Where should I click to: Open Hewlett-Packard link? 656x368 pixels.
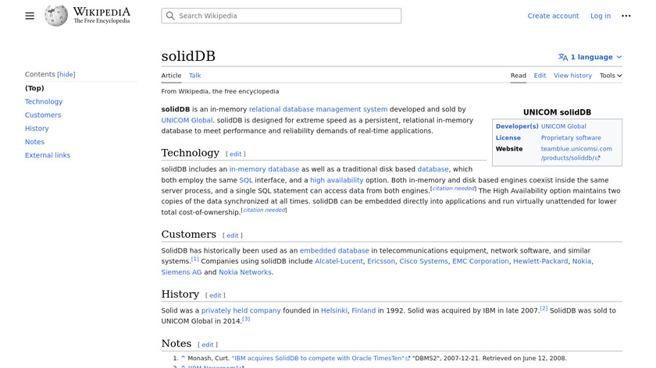tap(540, 261)
